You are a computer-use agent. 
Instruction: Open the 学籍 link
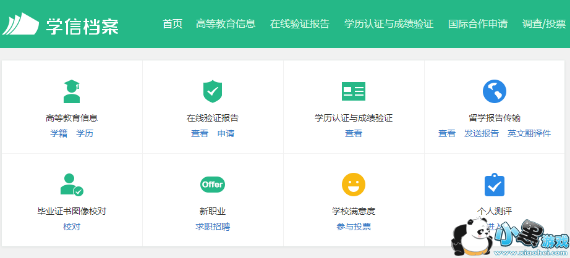coord(59,133)
